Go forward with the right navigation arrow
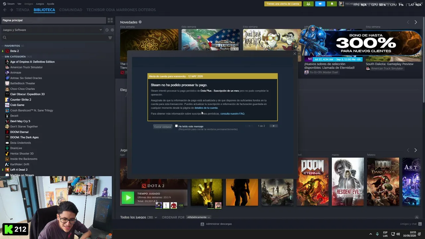This screenshot has width=425, height=239. 11,10
